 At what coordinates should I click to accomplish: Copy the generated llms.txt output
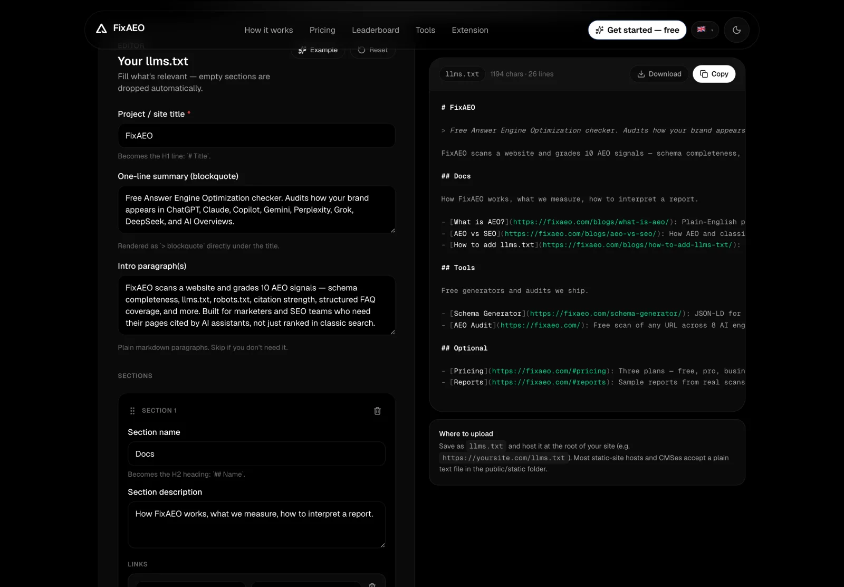pos(714,74)
